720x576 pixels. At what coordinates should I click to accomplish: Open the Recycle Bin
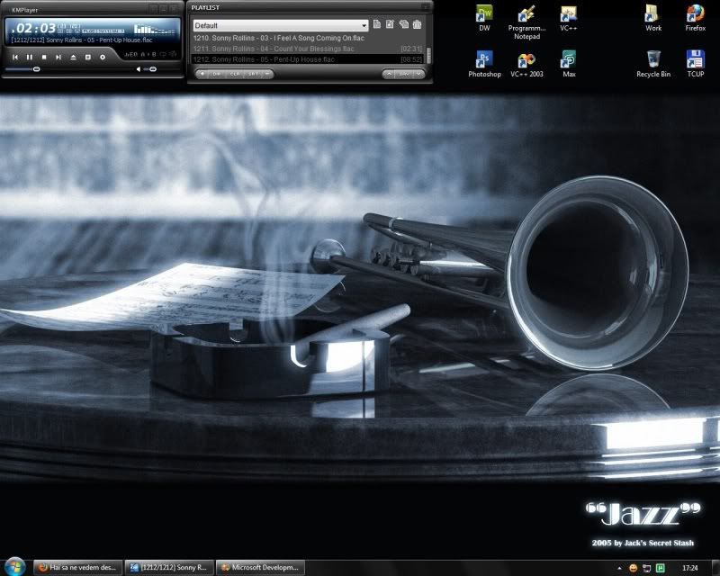[x=653, y=64]
